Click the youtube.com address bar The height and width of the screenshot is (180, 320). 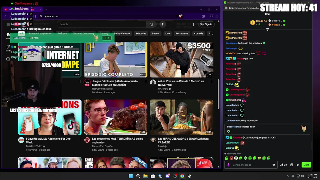point(110,16)
